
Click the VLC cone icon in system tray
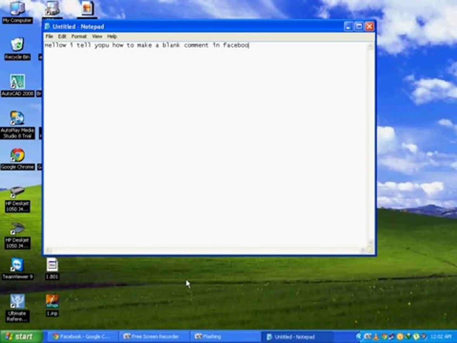point(376,336)
